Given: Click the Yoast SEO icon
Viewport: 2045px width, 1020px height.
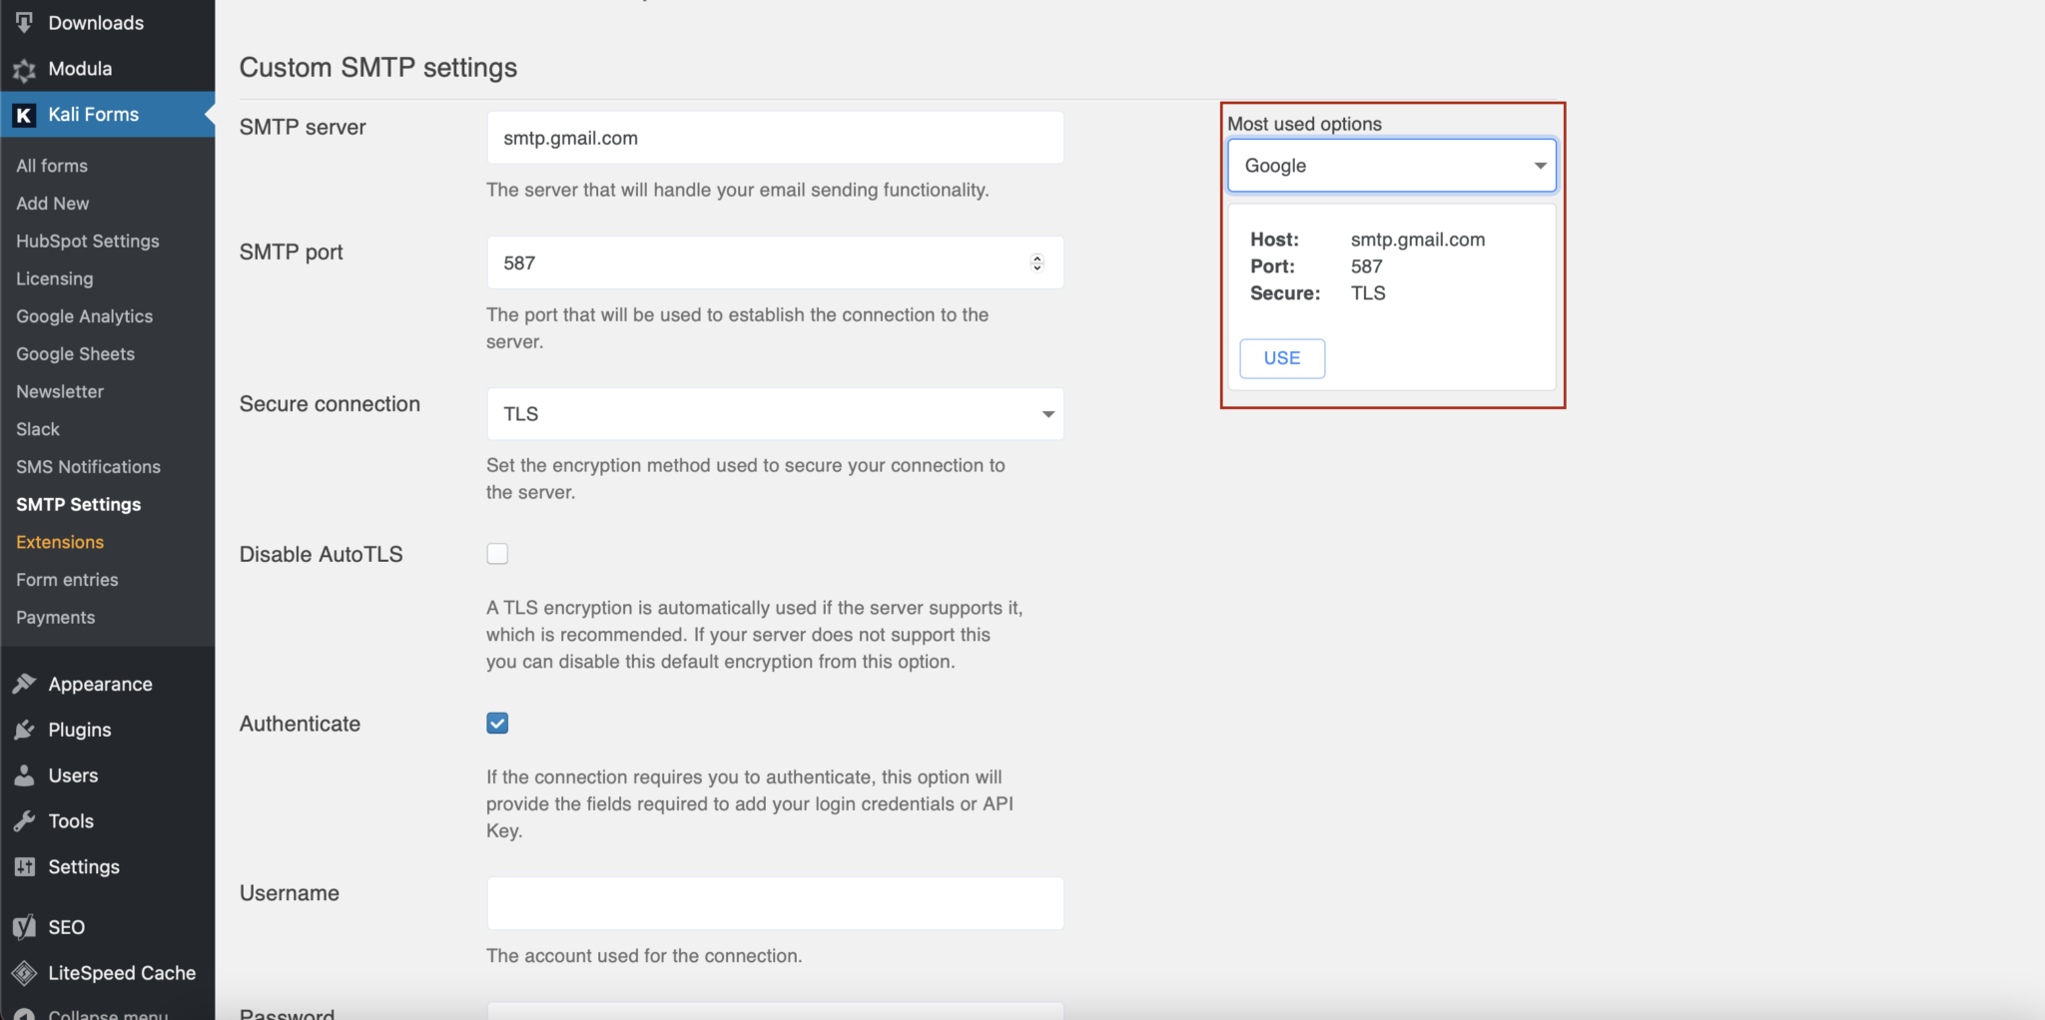Looking at the screenshot, I should tap(25, 926).
